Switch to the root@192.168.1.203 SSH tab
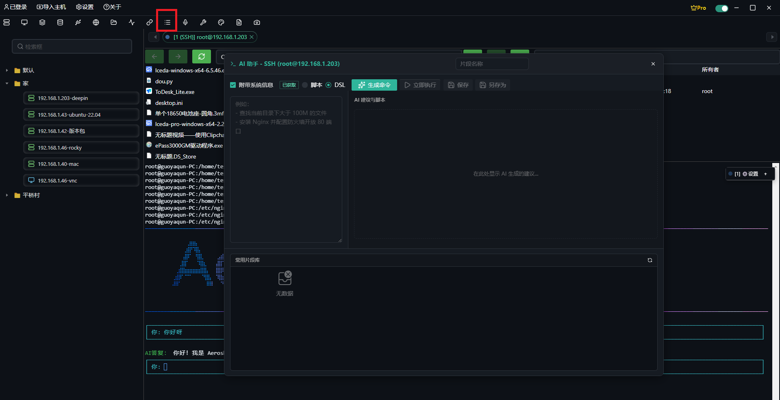 pyautogui.click(x=210, y=37)
